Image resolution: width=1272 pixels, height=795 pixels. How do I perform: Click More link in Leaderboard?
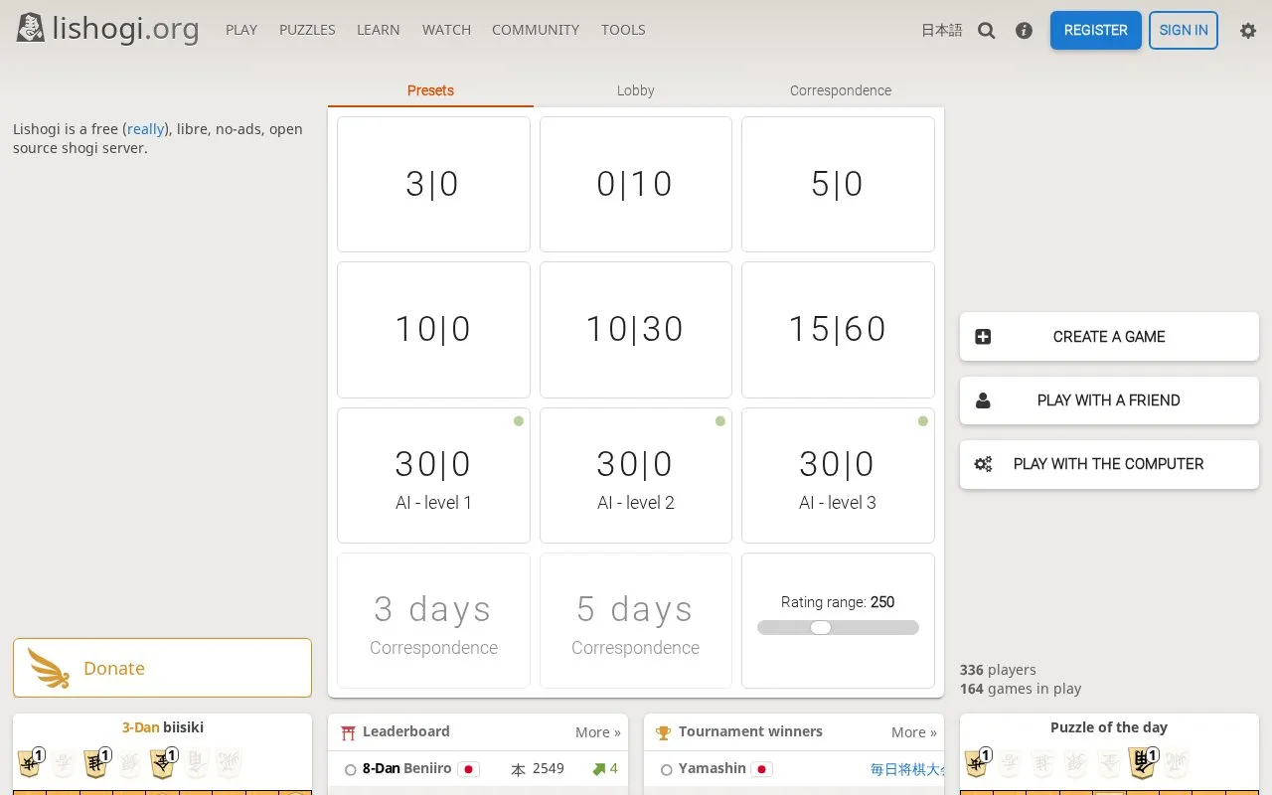click(598, 732)
